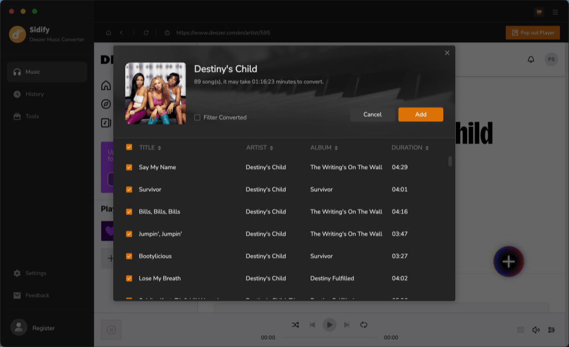
Task: Click the album disc icon in player bar
Action: (111, 330)
